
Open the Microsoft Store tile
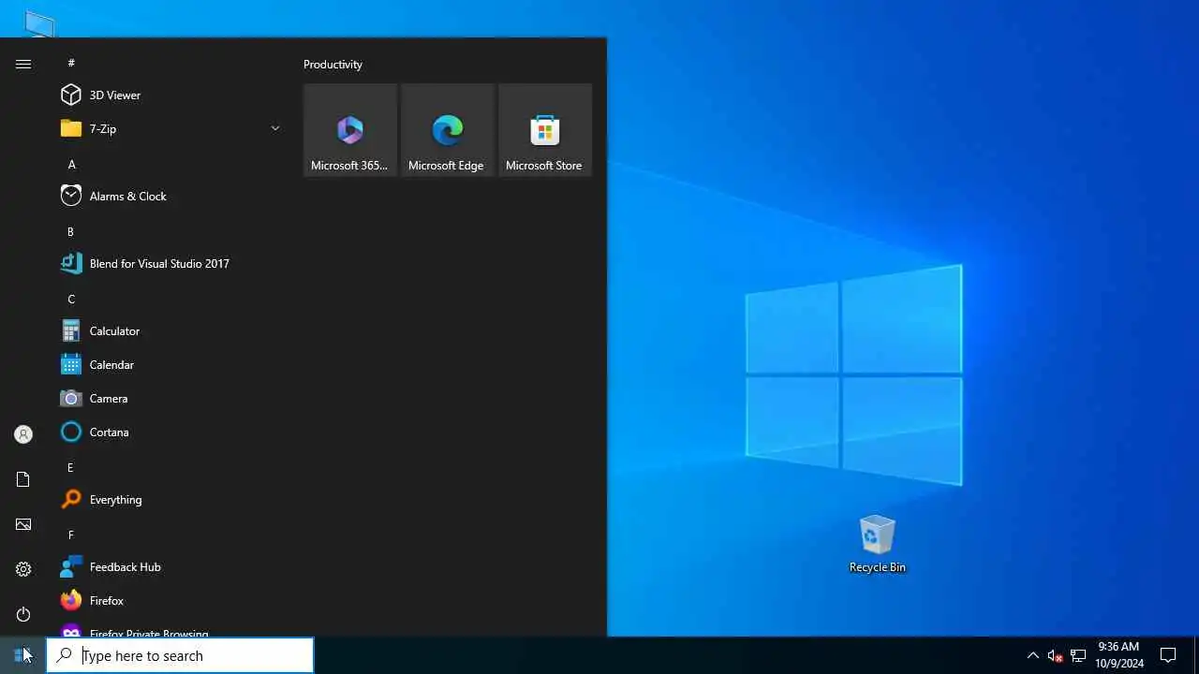[545, 130]
